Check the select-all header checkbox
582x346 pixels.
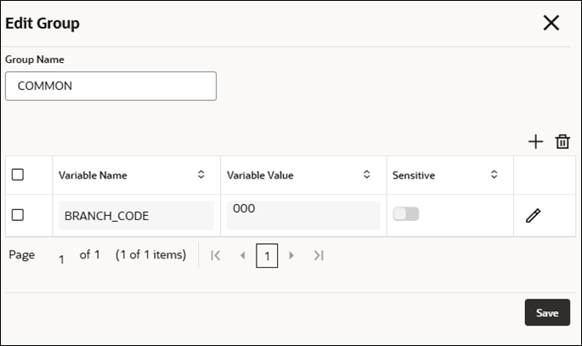18,175
